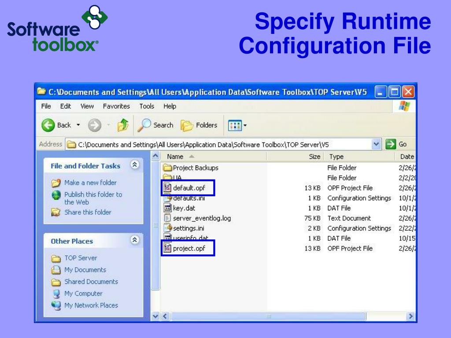This screenshot has height=338, width=451.
Task: Click the horizontal scrollbar left arrow
Action: tap(165, 316)
